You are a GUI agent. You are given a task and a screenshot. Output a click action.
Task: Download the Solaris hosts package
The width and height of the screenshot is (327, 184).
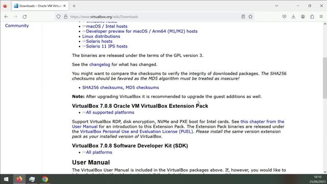click(99, 41)
